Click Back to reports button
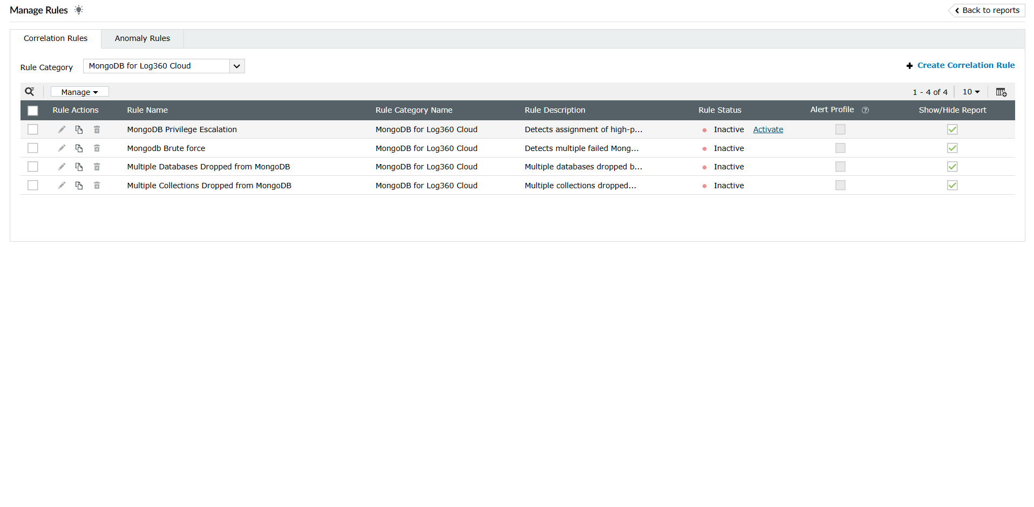 click(987, 10)
